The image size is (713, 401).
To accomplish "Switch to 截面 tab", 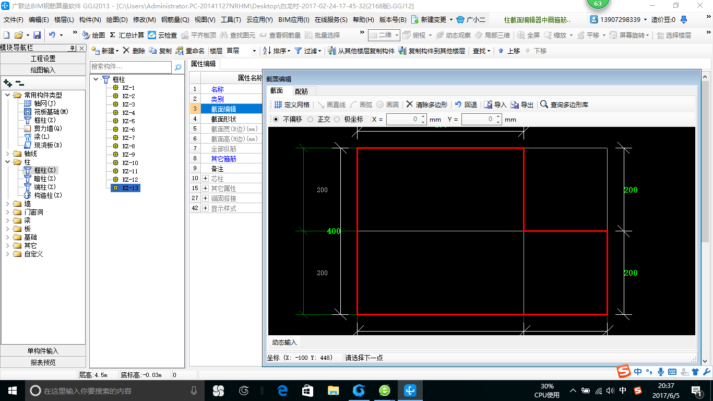I will click(x=276, y=91).
